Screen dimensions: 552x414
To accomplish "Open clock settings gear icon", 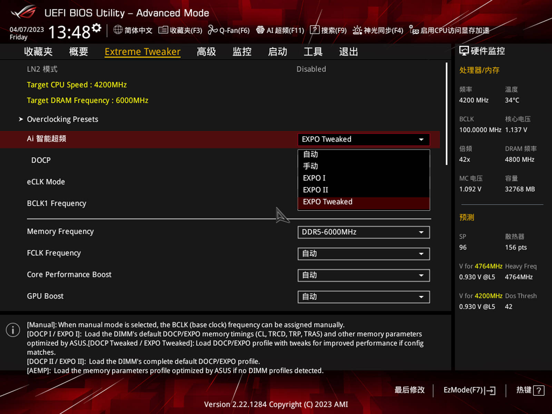I will click(97, 28).
